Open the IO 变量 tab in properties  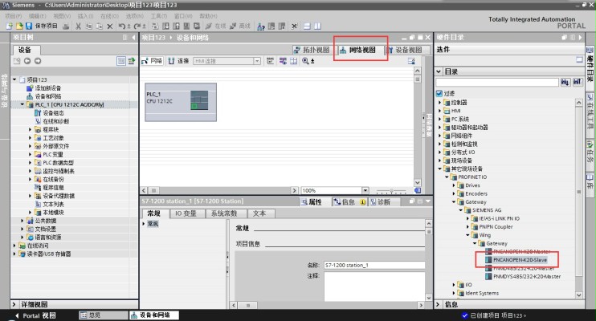(184, 213)
